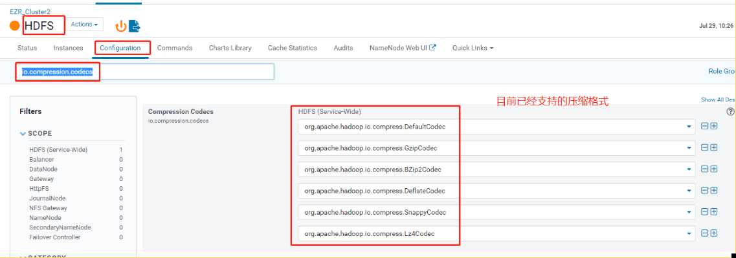The image size is (736, 258).
Task: Filter by HttpFS scope
Action: coord(39,189)
